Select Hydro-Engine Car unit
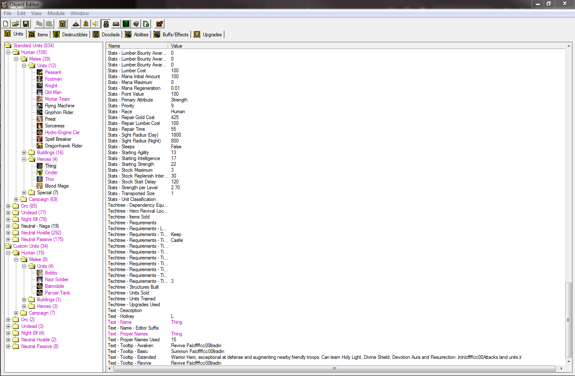 62,132
